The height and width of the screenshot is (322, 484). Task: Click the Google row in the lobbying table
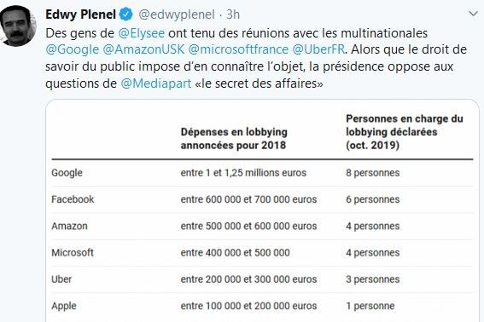(262, 173)
